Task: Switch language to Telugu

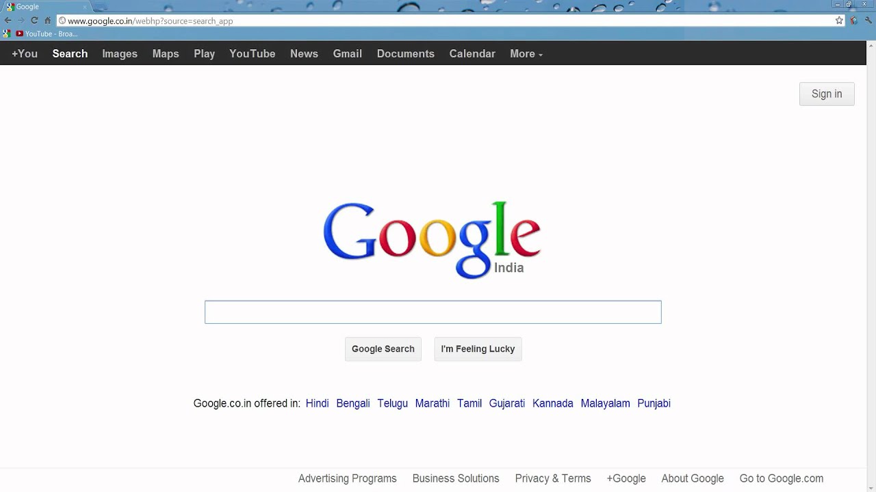Action: pyautogui.click(x=392, y=403)
